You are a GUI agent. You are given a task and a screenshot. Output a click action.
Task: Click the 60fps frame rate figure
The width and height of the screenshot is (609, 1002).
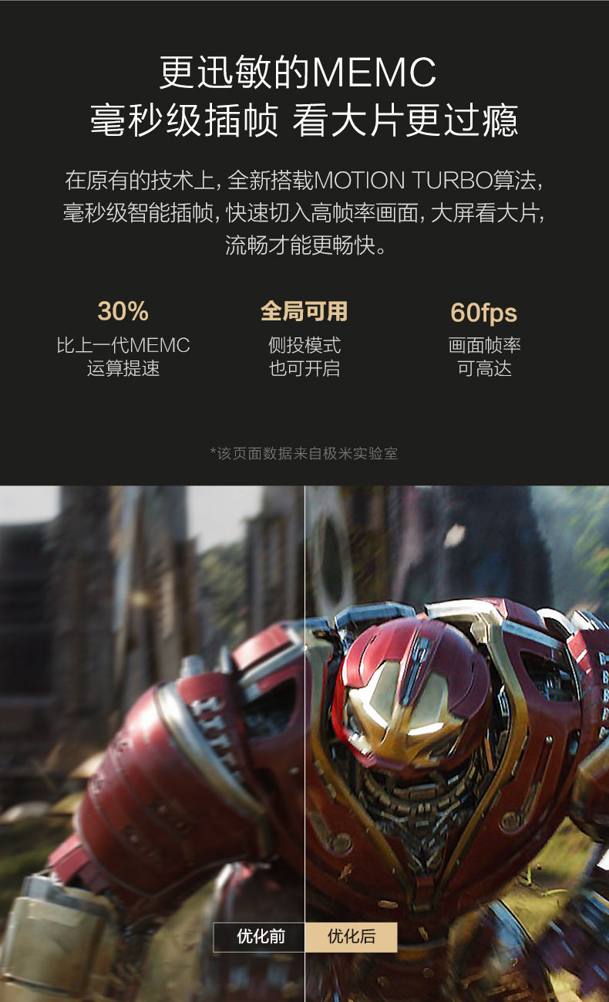click(x=483, y=313)
